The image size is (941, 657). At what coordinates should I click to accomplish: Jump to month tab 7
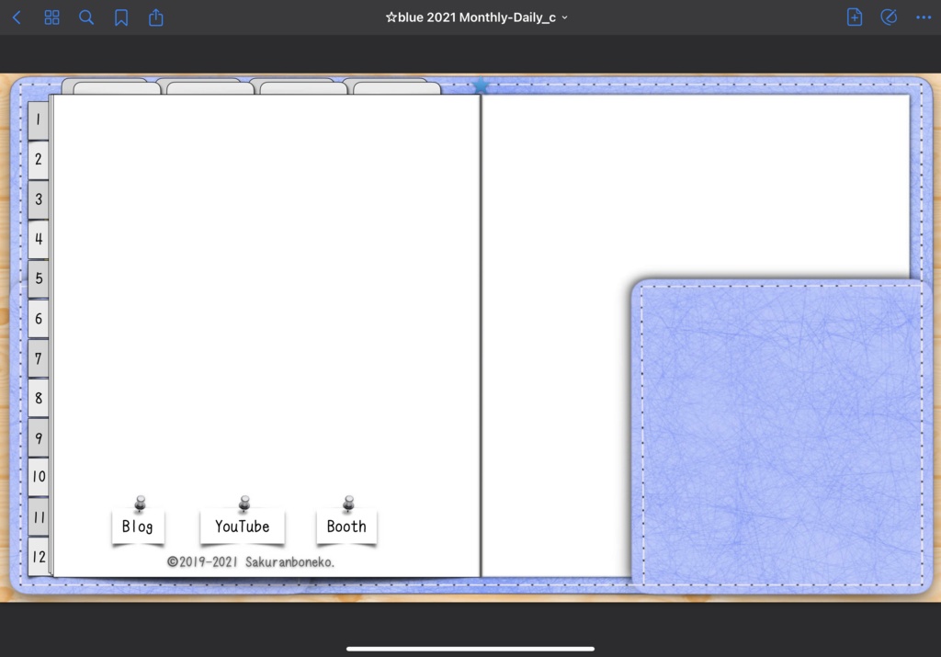click(39, 358)
